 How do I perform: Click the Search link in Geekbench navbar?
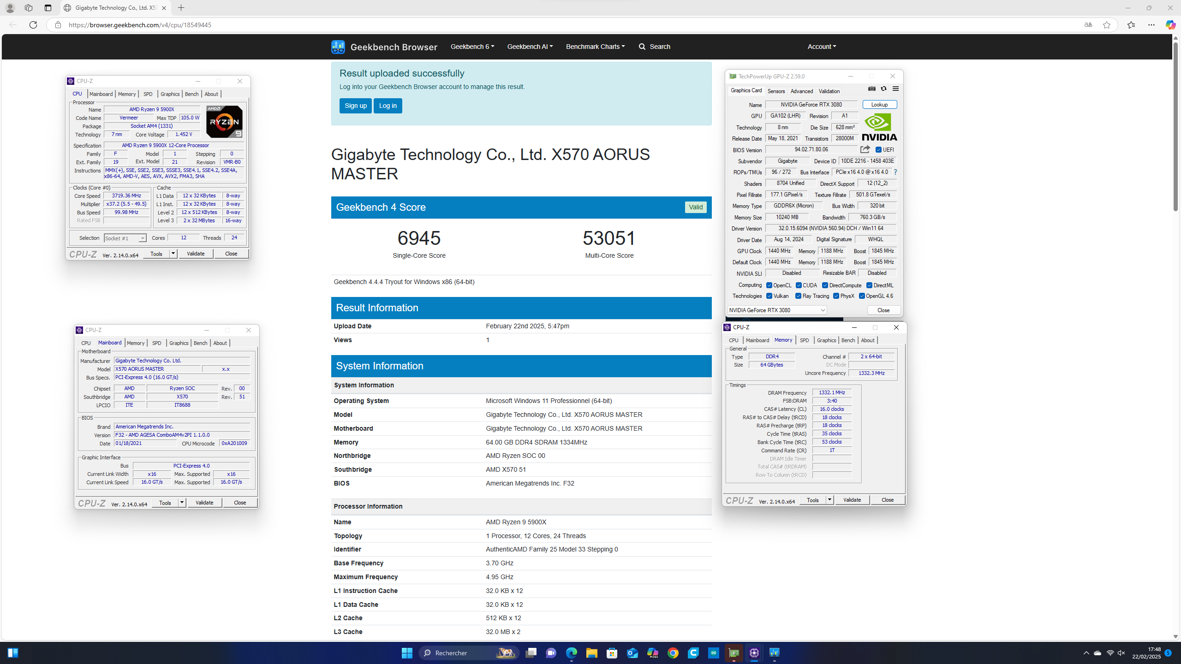pos(654,47)
